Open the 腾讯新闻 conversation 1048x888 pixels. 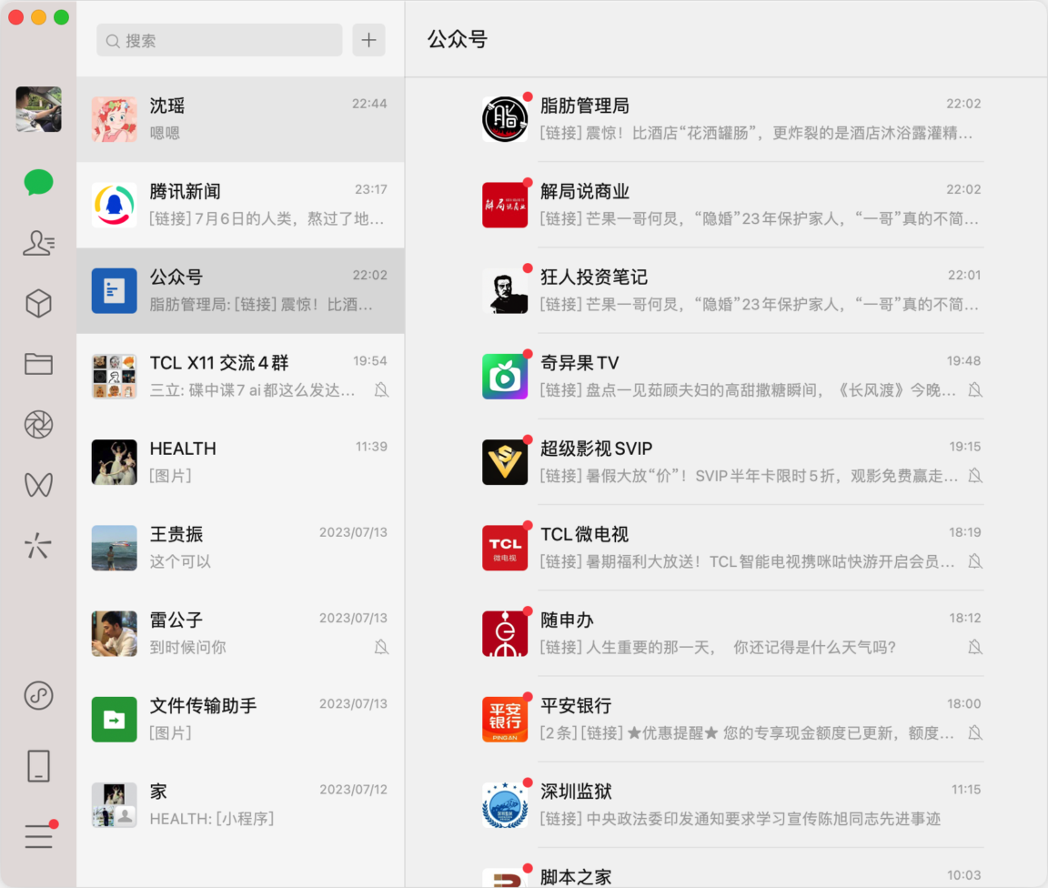click(240, 205)
